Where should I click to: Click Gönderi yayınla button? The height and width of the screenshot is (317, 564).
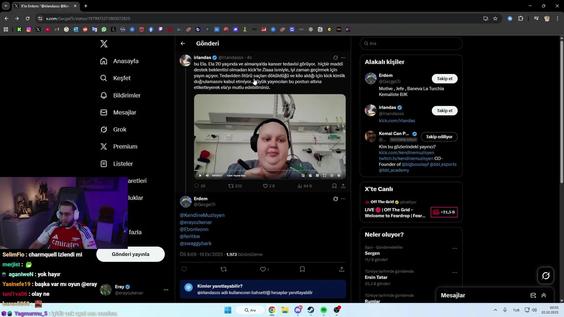point(130,254)
